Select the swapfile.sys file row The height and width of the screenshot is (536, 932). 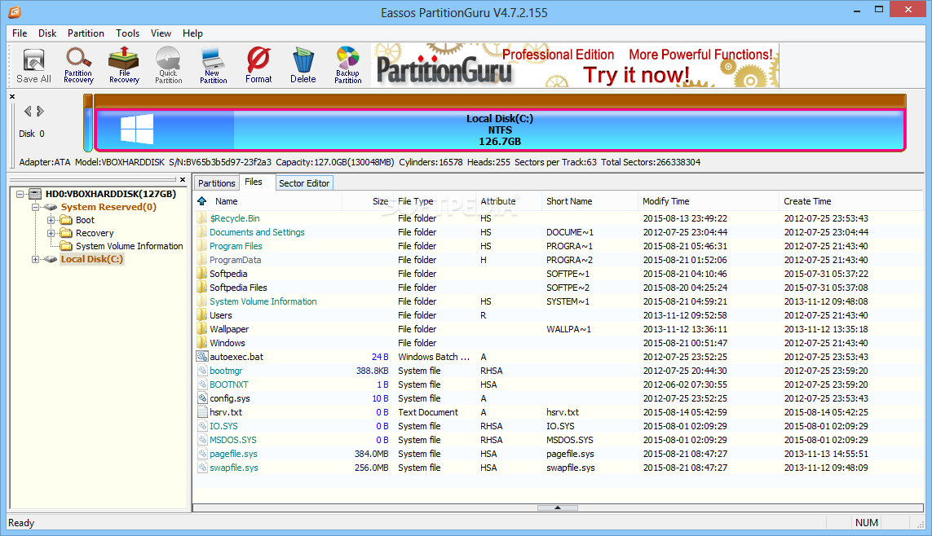pos(558,468)
